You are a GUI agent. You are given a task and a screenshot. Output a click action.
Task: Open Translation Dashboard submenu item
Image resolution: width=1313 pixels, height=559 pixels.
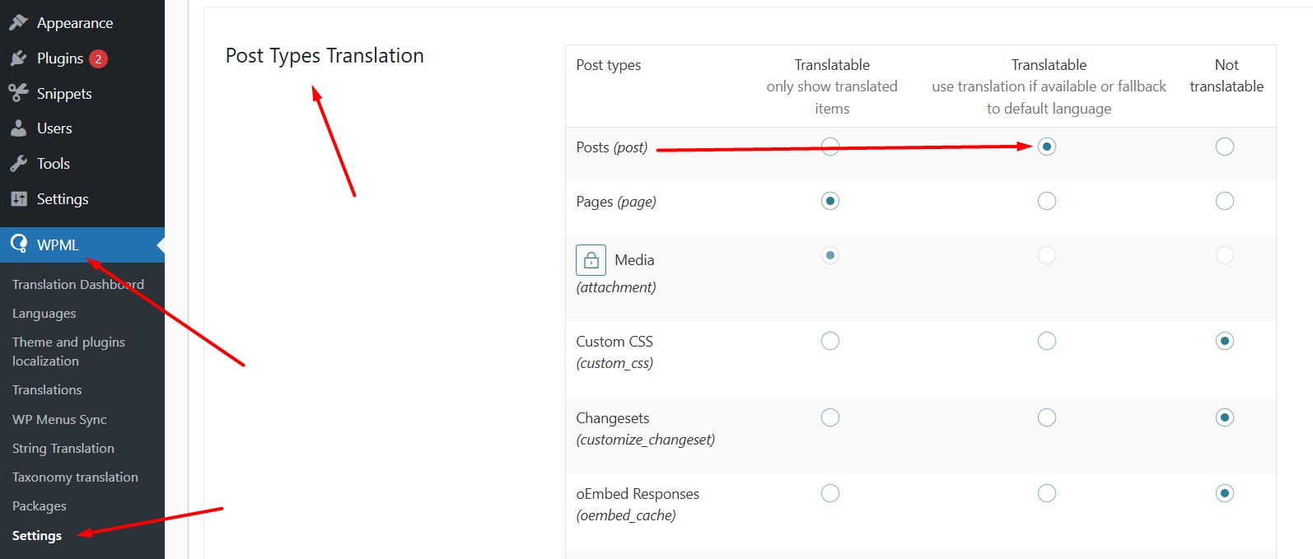77,285
